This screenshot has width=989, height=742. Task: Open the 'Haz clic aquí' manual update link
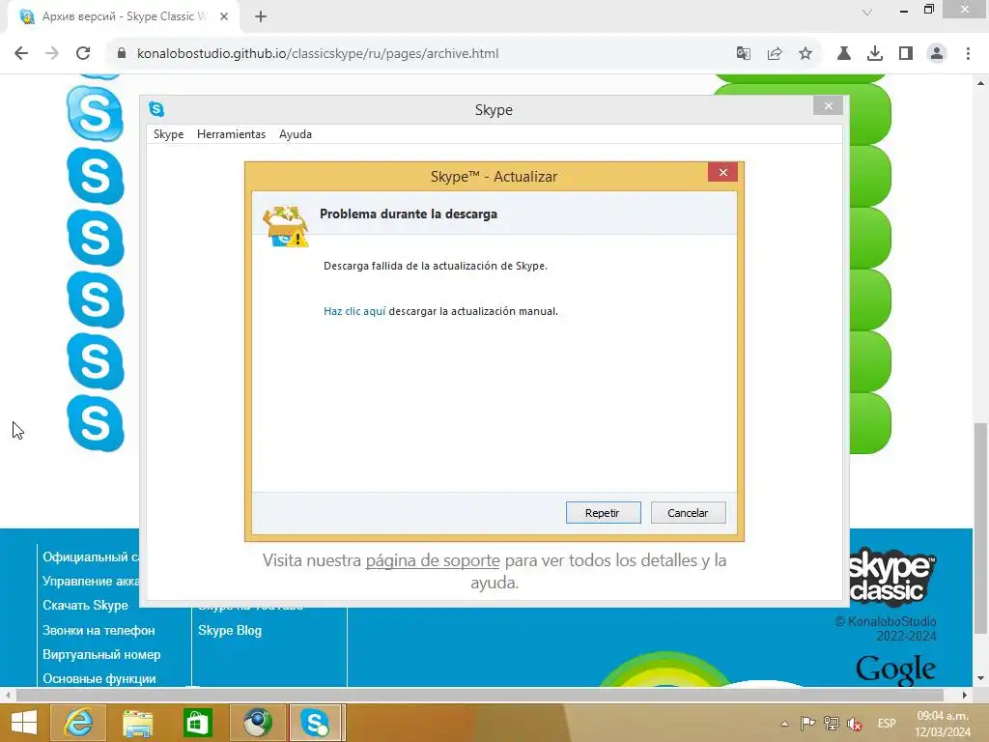tap(354, 311)
